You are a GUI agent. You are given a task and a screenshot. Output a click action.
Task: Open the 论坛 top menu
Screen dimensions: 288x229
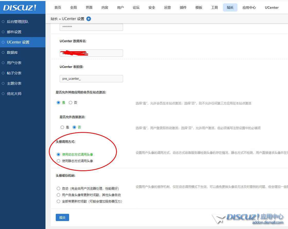tap(136, 7)
